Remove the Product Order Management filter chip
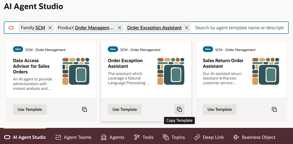 click(119, 28)
